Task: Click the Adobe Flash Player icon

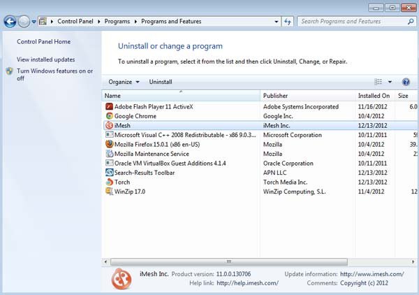Action: 109,107
